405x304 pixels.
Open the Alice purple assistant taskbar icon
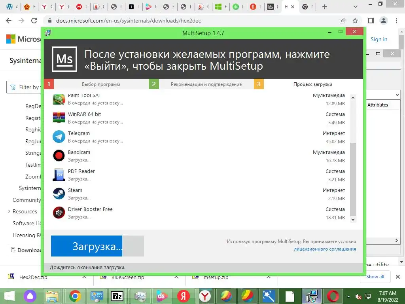click(x=30, y=296)
